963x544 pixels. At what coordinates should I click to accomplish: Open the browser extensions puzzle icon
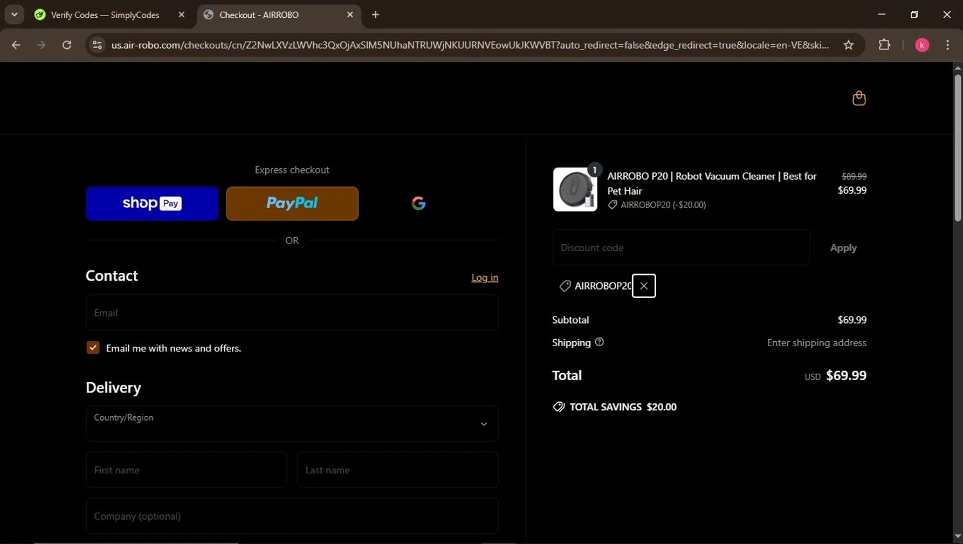coord(885,45)
